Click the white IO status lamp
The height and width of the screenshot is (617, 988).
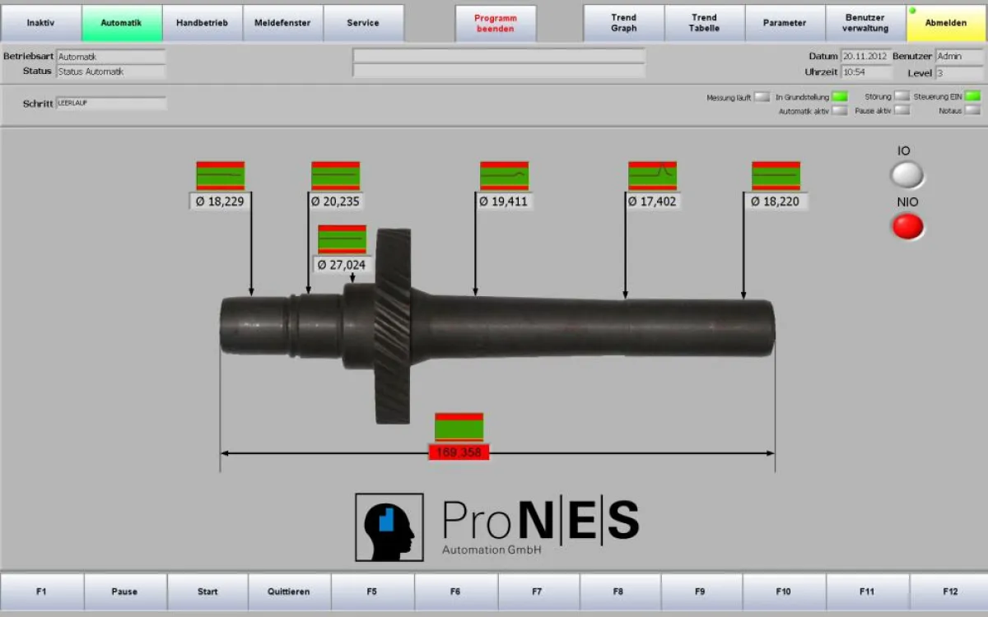[x=906, y=174]
